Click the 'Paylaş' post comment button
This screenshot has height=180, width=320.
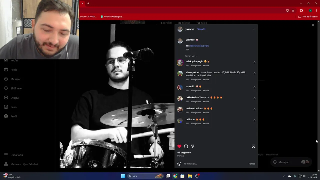click(x=252, y=164)
